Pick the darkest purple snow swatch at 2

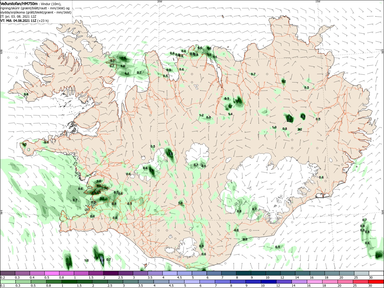[111, 273]
